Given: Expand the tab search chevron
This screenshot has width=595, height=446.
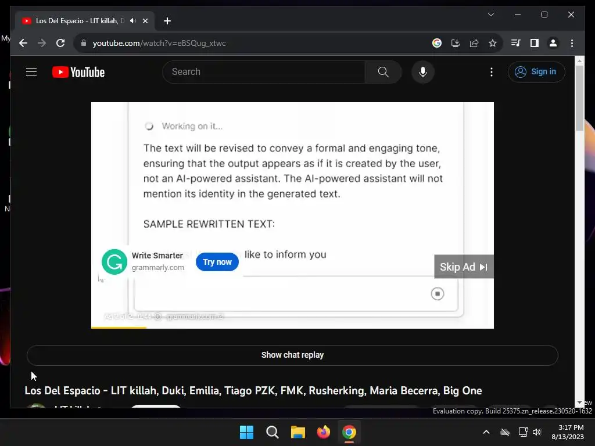Looking at the screenshot, I should 490,15.
